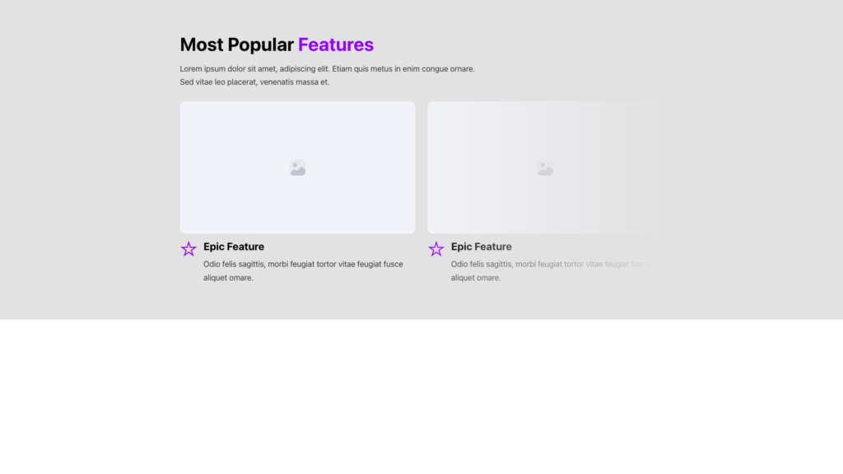Viewport: 843px width, 474px height.
Task: Click "aliquet ornare." under the first card
Action: pos(228,278)
